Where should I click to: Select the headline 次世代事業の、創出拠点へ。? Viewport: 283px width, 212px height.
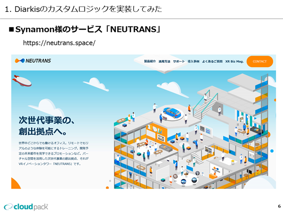(x=46, y=125)
